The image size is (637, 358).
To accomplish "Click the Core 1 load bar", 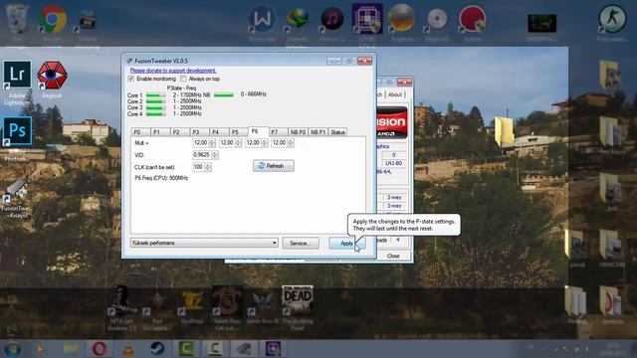I will click(155, 95).
